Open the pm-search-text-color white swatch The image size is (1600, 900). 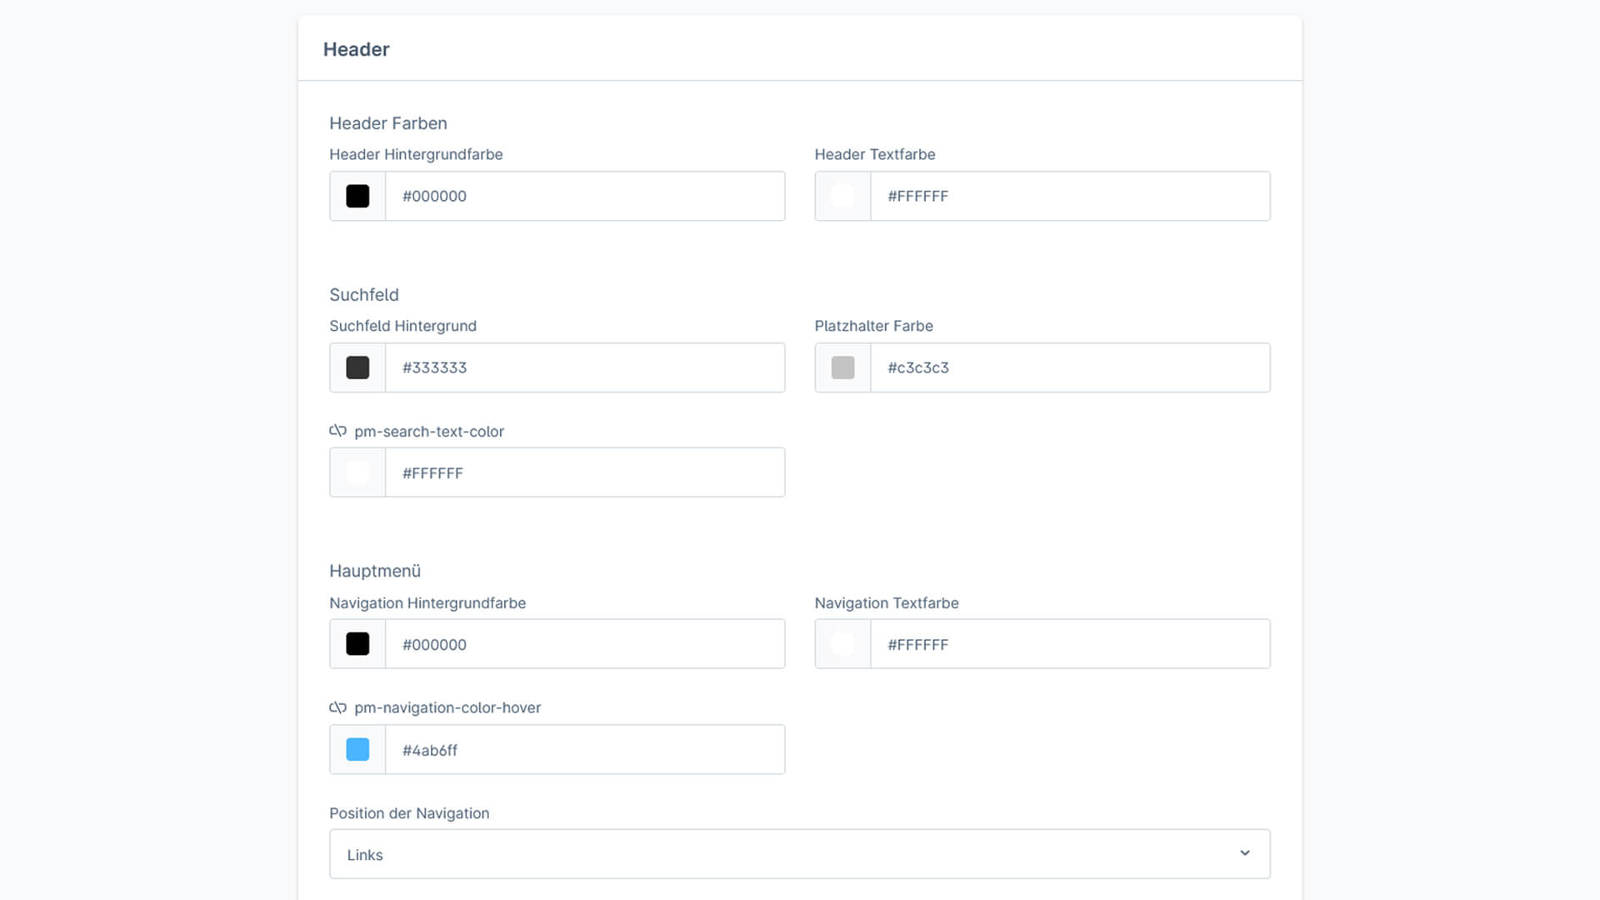357,472
